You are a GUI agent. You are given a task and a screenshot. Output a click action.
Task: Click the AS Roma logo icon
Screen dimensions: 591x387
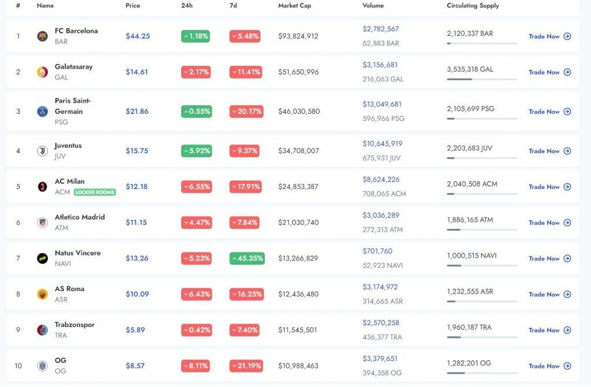(42, 294)
